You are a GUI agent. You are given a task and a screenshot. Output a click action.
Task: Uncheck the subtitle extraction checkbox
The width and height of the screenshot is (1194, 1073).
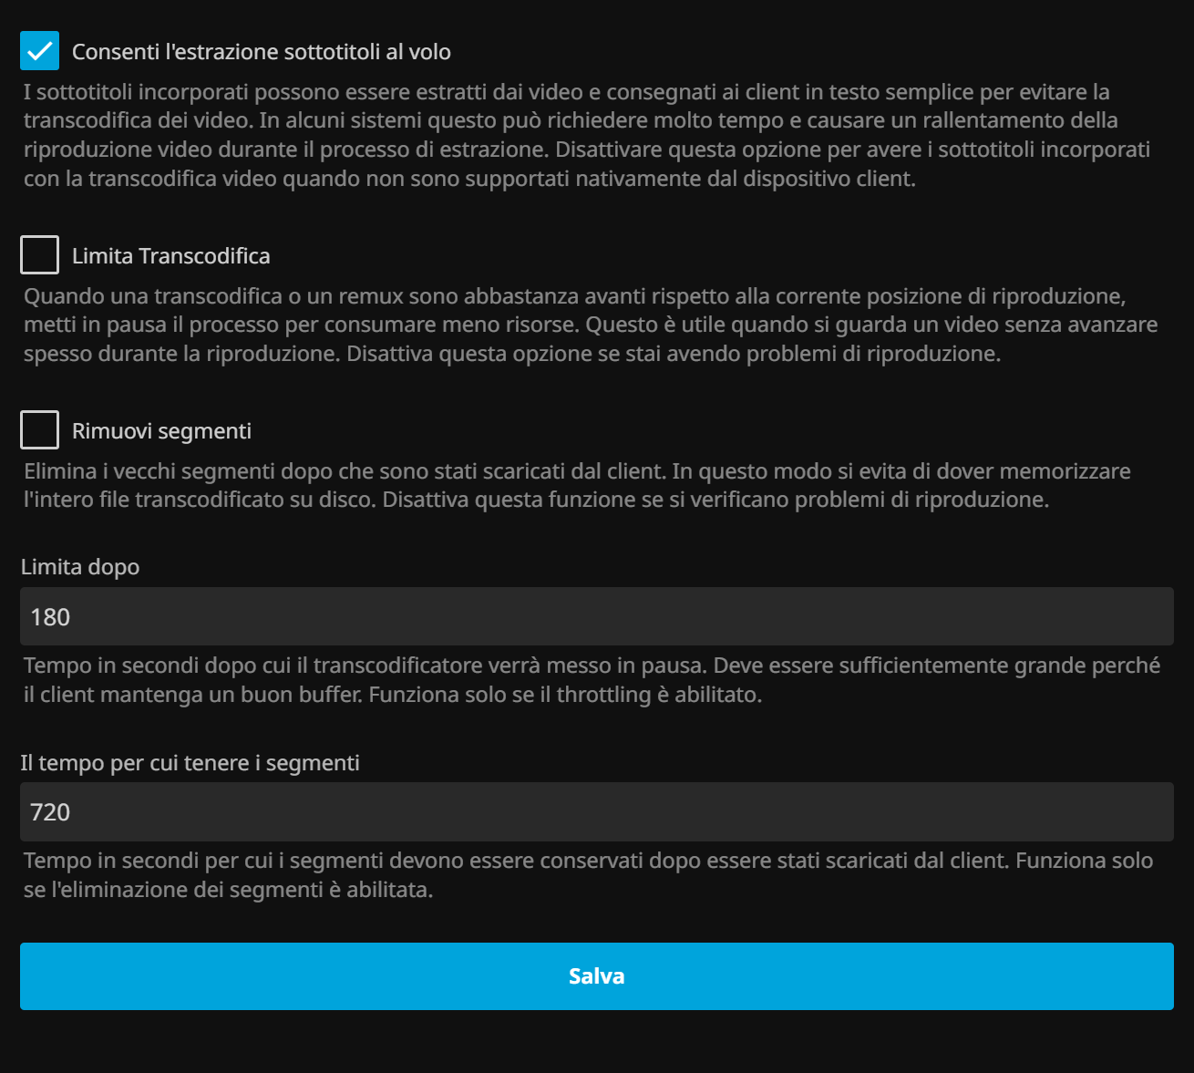click(40, 51)
